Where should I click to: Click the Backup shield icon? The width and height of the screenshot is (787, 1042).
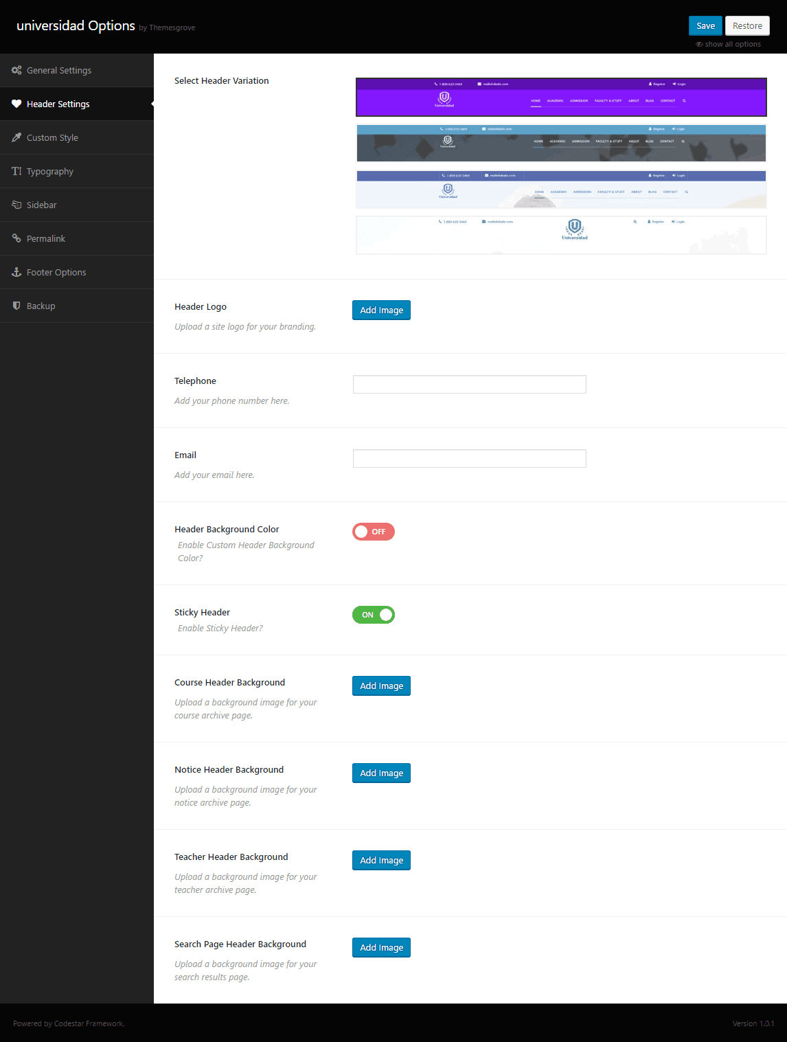pyautogui.click(x=16, y=306)
